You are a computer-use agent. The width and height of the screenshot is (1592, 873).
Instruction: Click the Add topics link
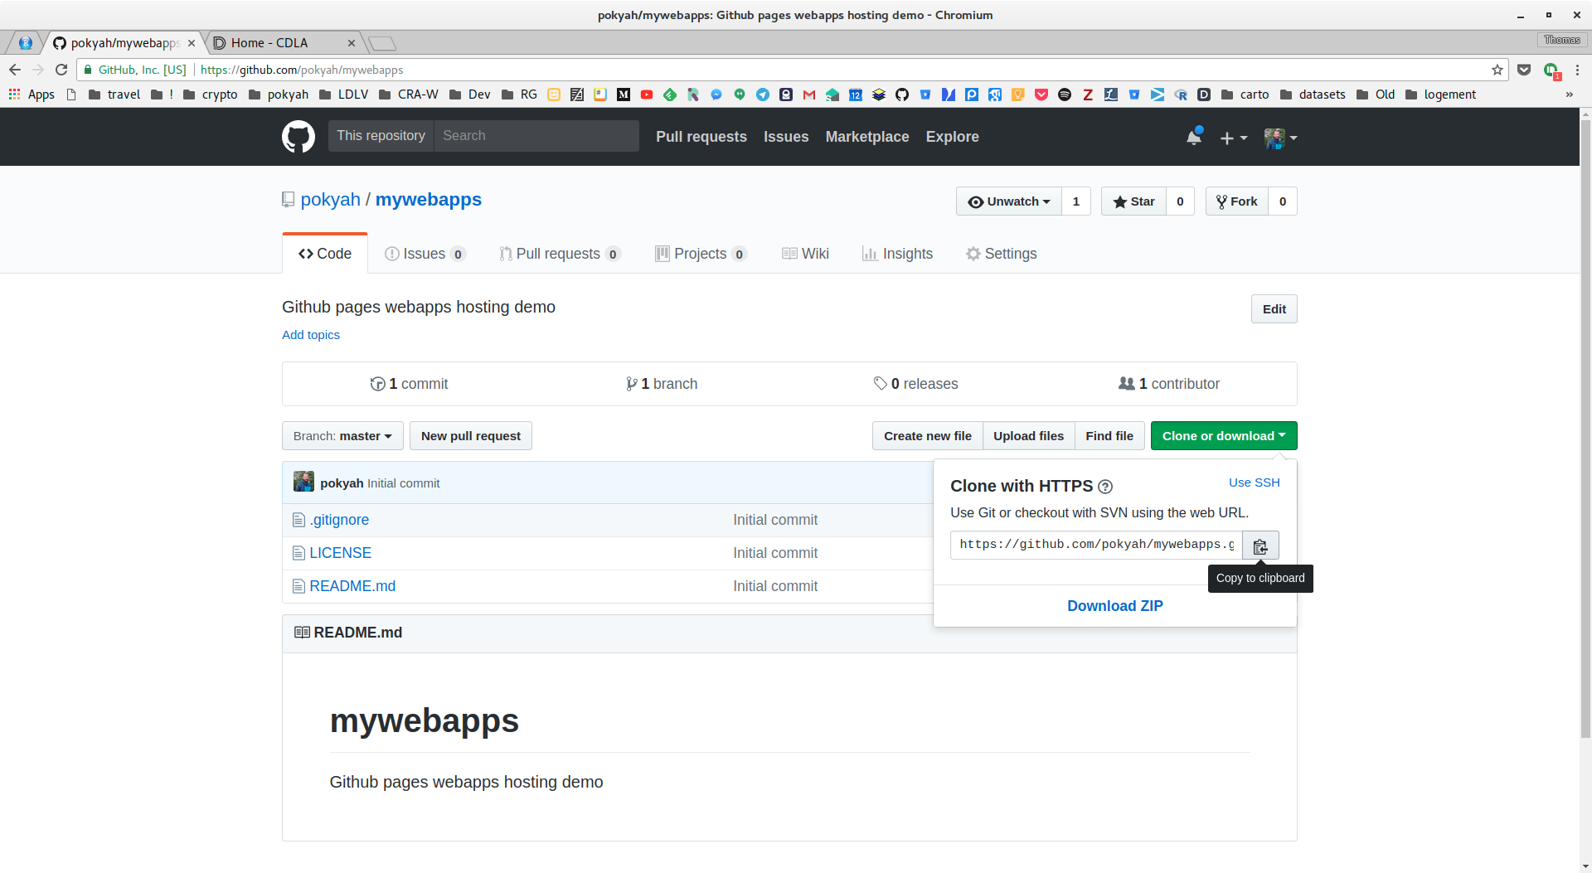point(311,335)
